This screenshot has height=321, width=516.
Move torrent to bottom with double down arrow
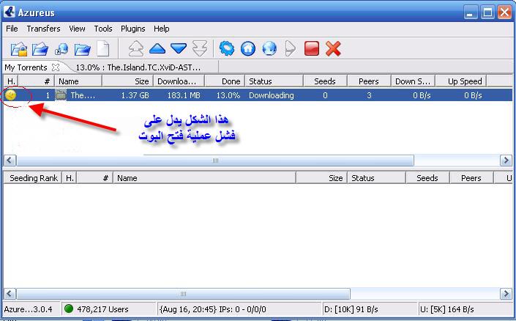pyautogui.click(x=200, y=48)
